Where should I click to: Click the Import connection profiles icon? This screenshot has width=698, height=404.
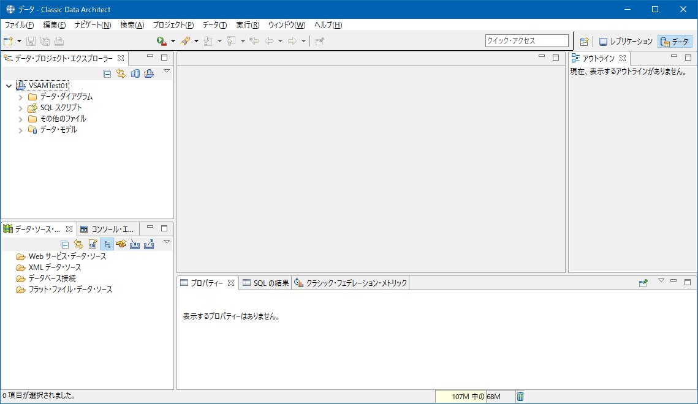(135, 244)
